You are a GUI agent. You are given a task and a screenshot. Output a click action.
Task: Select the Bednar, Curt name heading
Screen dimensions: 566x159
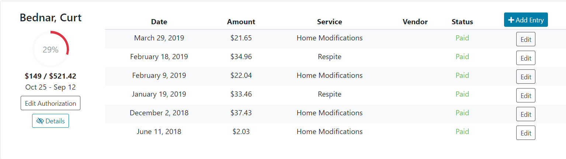pyautogui.click(x=51, y=18)
